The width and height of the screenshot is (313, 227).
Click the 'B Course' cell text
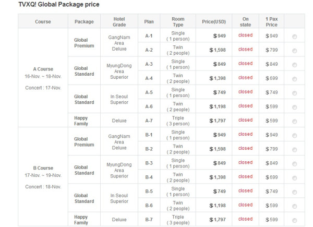tap(43, 168)
